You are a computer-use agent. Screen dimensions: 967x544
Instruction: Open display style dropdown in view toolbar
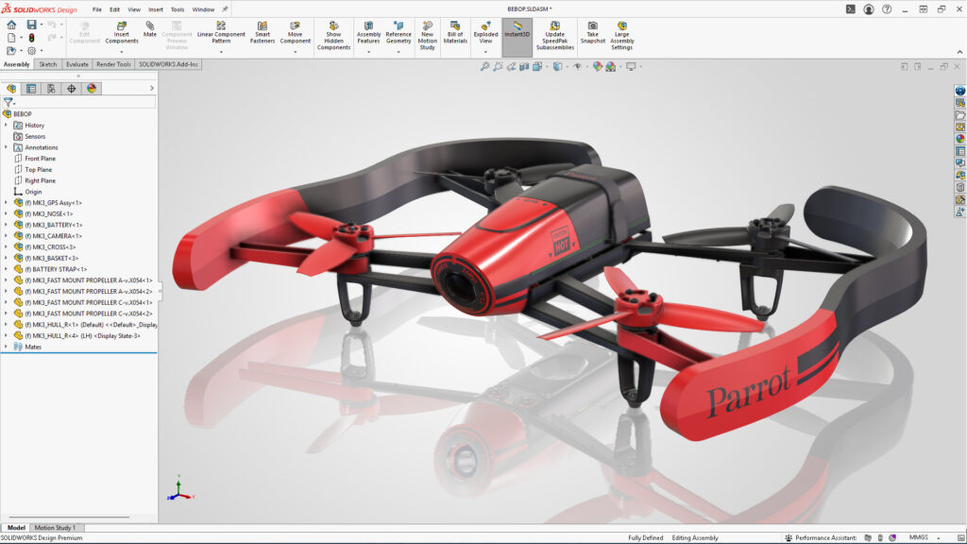(x=567, y=67)
